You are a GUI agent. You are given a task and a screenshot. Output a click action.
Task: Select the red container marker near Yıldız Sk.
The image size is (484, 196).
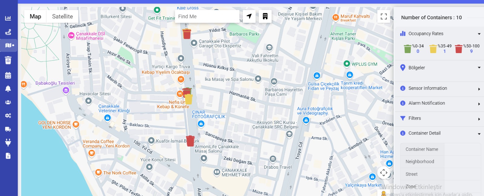pos(187,34)
